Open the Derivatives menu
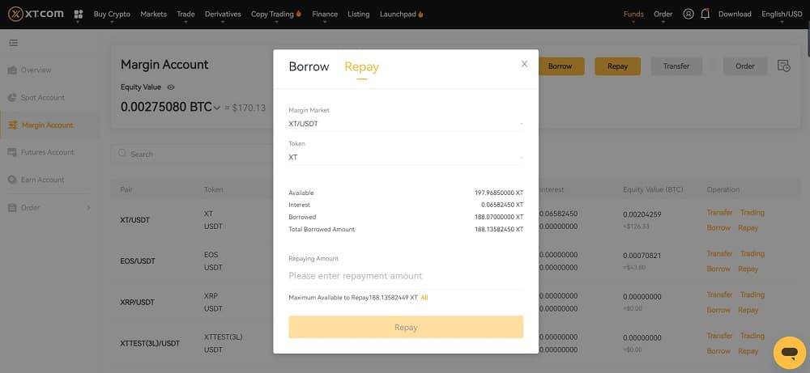Viewport: 810px width, 373px height. [223, 14]
